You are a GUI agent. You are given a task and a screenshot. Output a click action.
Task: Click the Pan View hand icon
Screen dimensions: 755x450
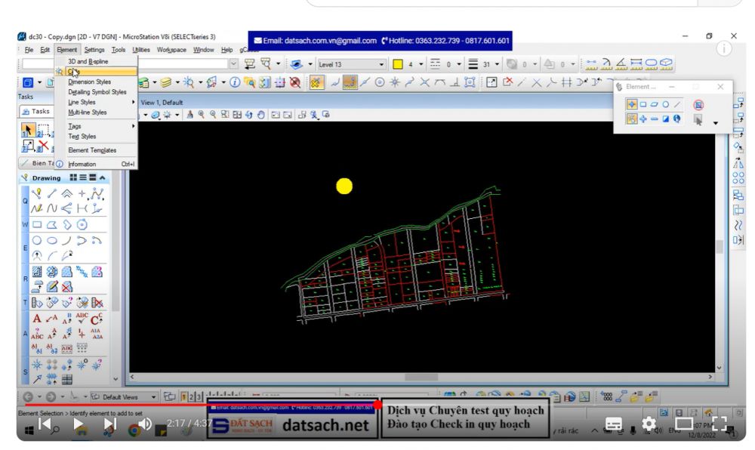tap(261, 115)
